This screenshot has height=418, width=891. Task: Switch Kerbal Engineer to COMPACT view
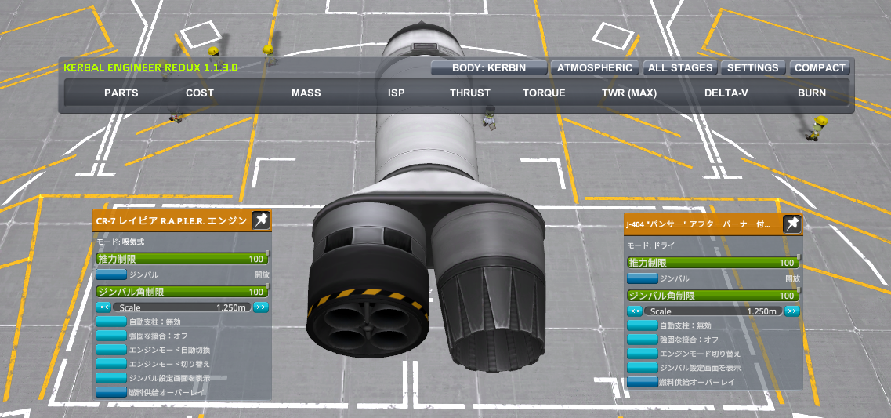point(820,67)
